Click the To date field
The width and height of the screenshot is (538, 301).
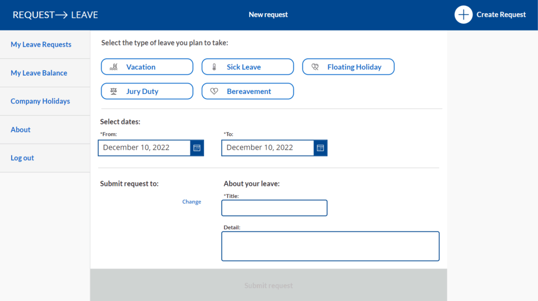(x=267, y=148)
